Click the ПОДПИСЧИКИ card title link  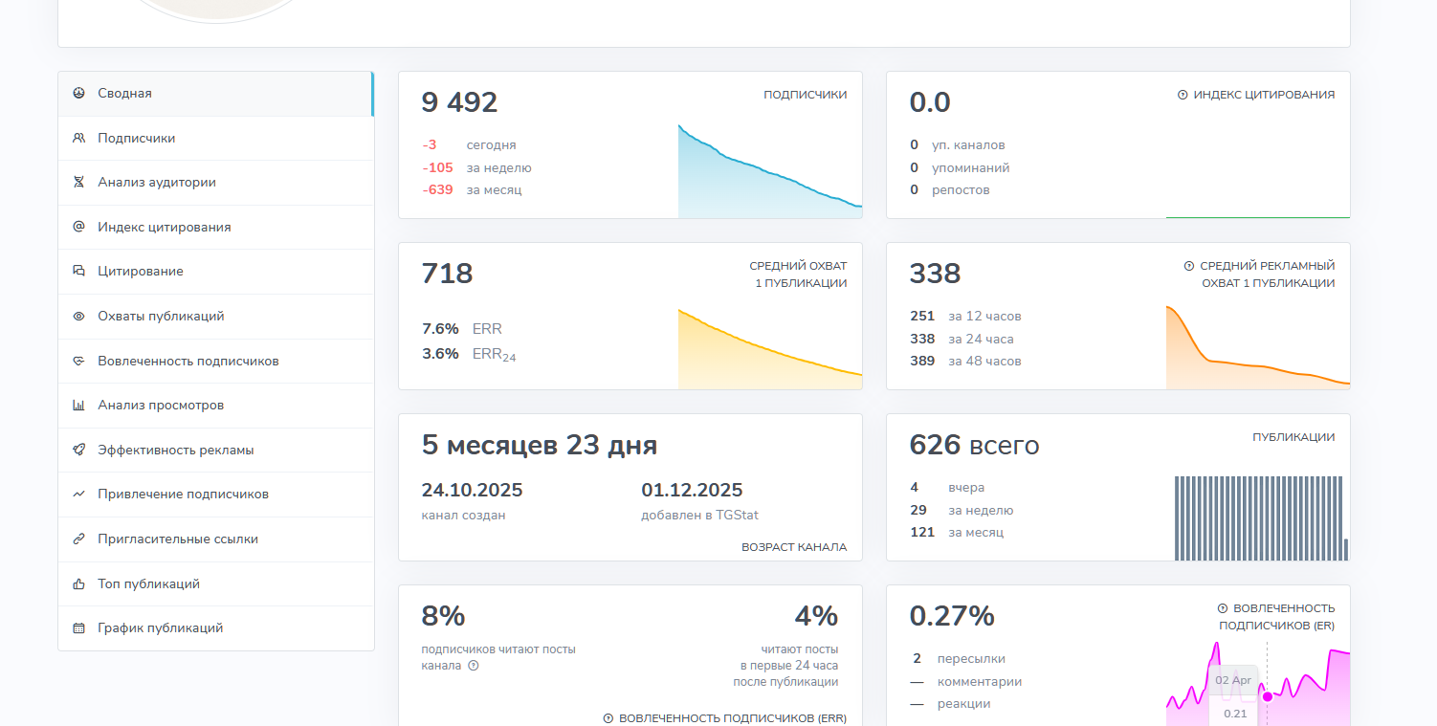coord(805,95)
